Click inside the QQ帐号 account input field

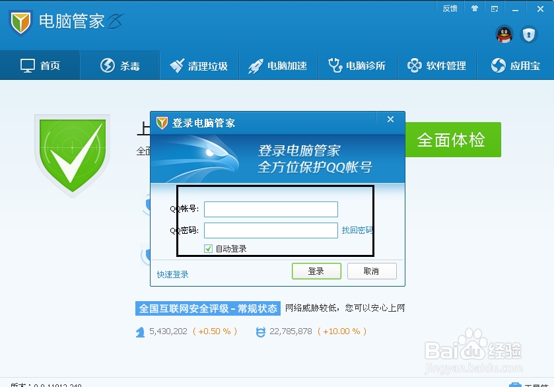click(269, 209)
